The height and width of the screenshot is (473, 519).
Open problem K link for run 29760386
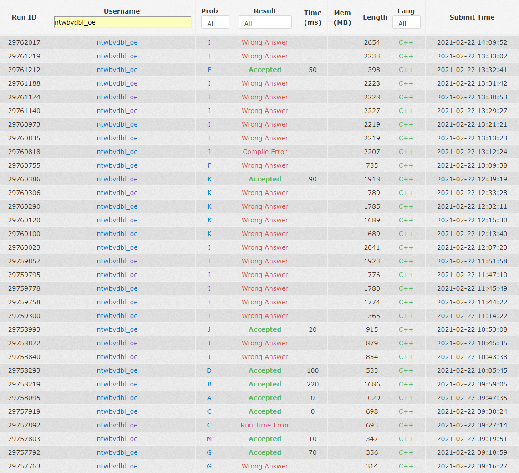click(209, 179)
